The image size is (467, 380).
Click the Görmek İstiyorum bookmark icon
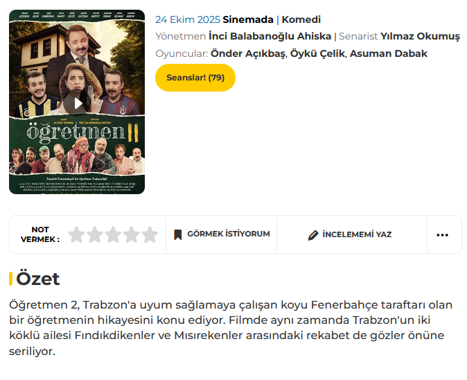pyautogui.click(x=178, y=234)
